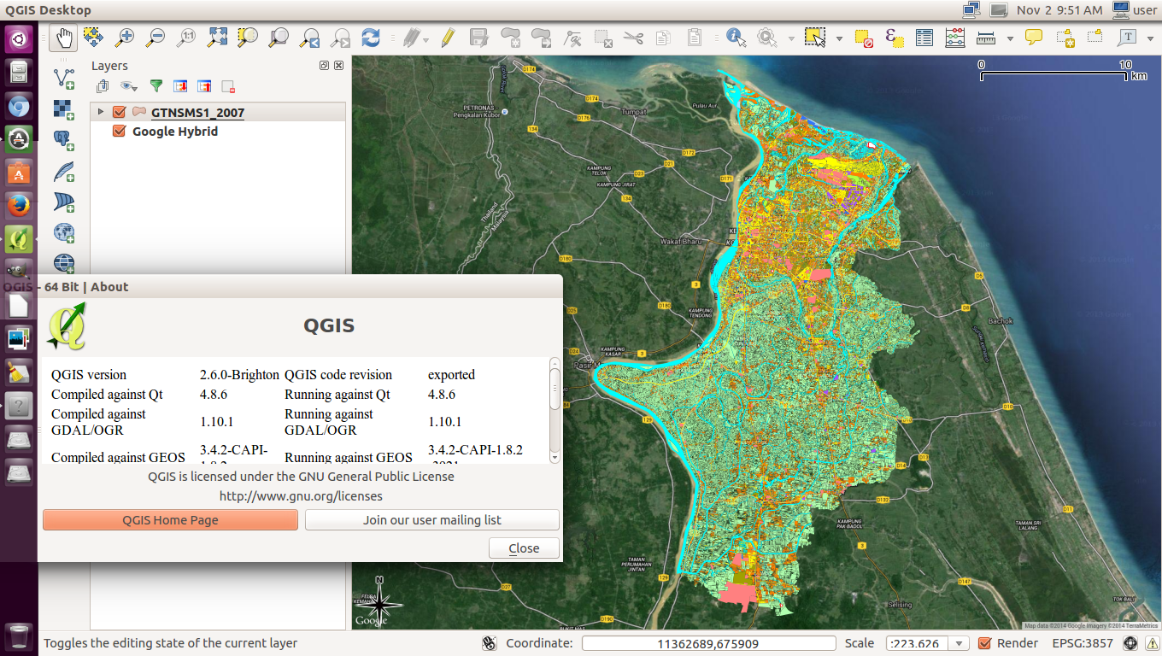Uncheck the Google Hybrid layer visibility
1162x656 pixels.
coord(119,131)
